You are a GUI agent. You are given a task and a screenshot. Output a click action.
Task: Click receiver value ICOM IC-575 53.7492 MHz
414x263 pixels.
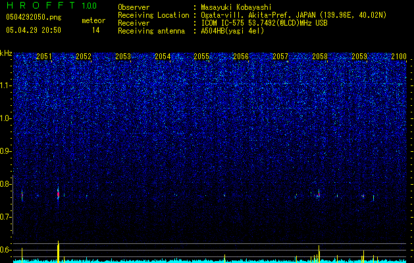pos(264,23)
